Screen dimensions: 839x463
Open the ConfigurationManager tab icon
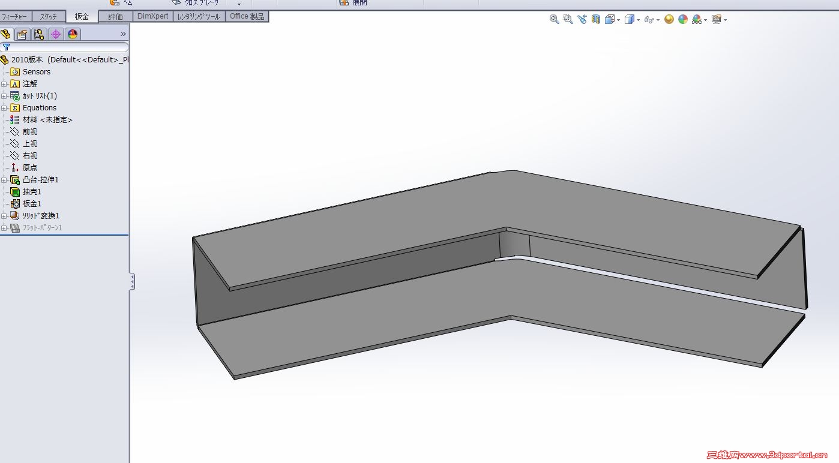(x=39, y=34)
